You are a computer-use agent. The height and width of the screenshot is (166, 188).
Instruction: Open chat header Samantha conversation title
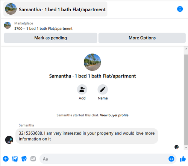point(55,9)
